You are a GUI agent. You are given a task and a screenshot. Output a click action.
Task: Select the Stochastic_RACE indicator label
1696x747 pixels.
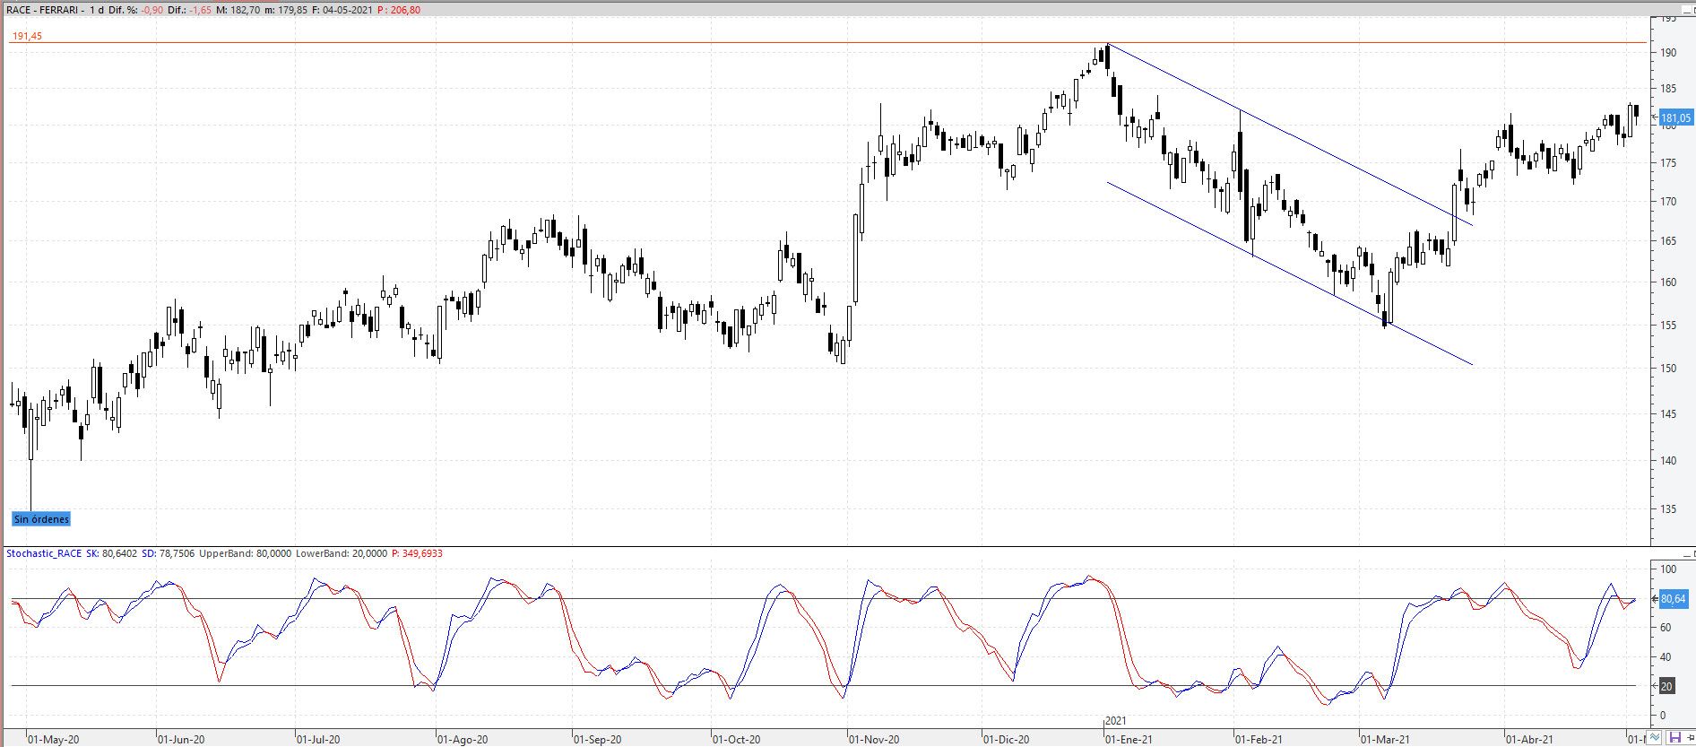click(x=44, y=553)
